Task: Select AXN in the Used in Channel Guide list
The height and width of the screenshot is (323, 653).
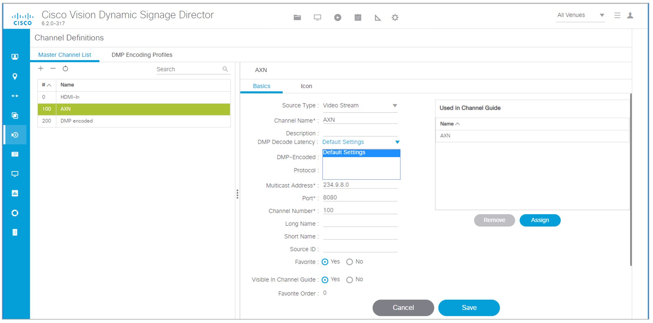Action: [x=532, y=136]
